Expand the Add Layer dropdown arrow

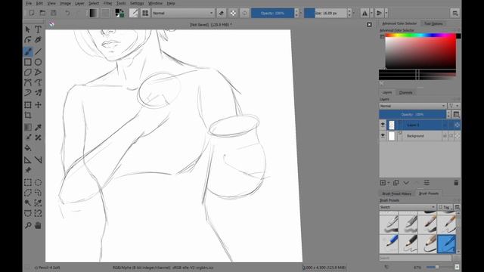[388, 183]
